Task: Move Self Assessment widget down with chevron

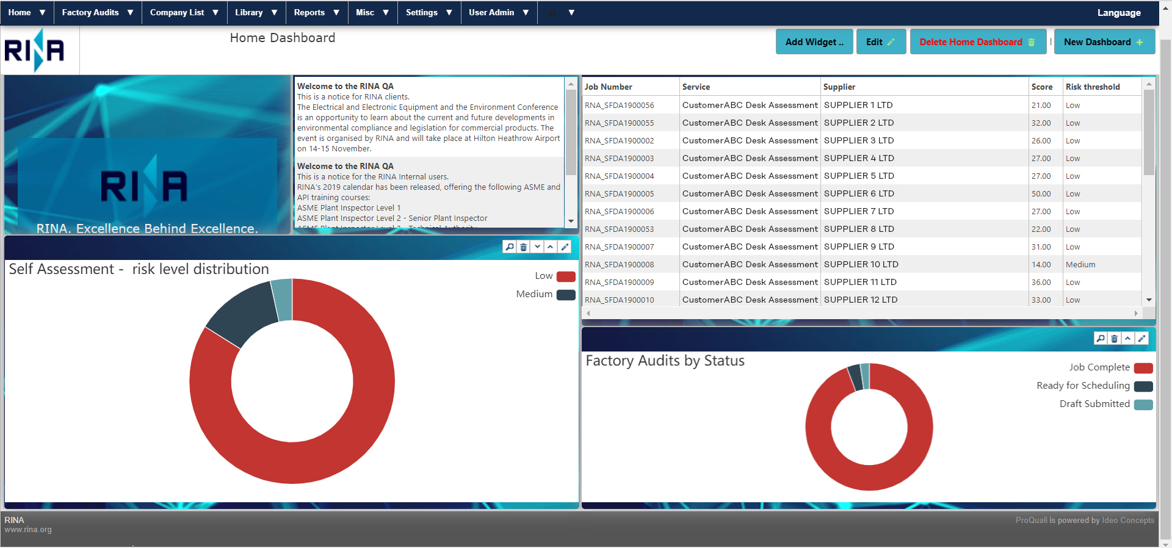Action: click(537, 247)
